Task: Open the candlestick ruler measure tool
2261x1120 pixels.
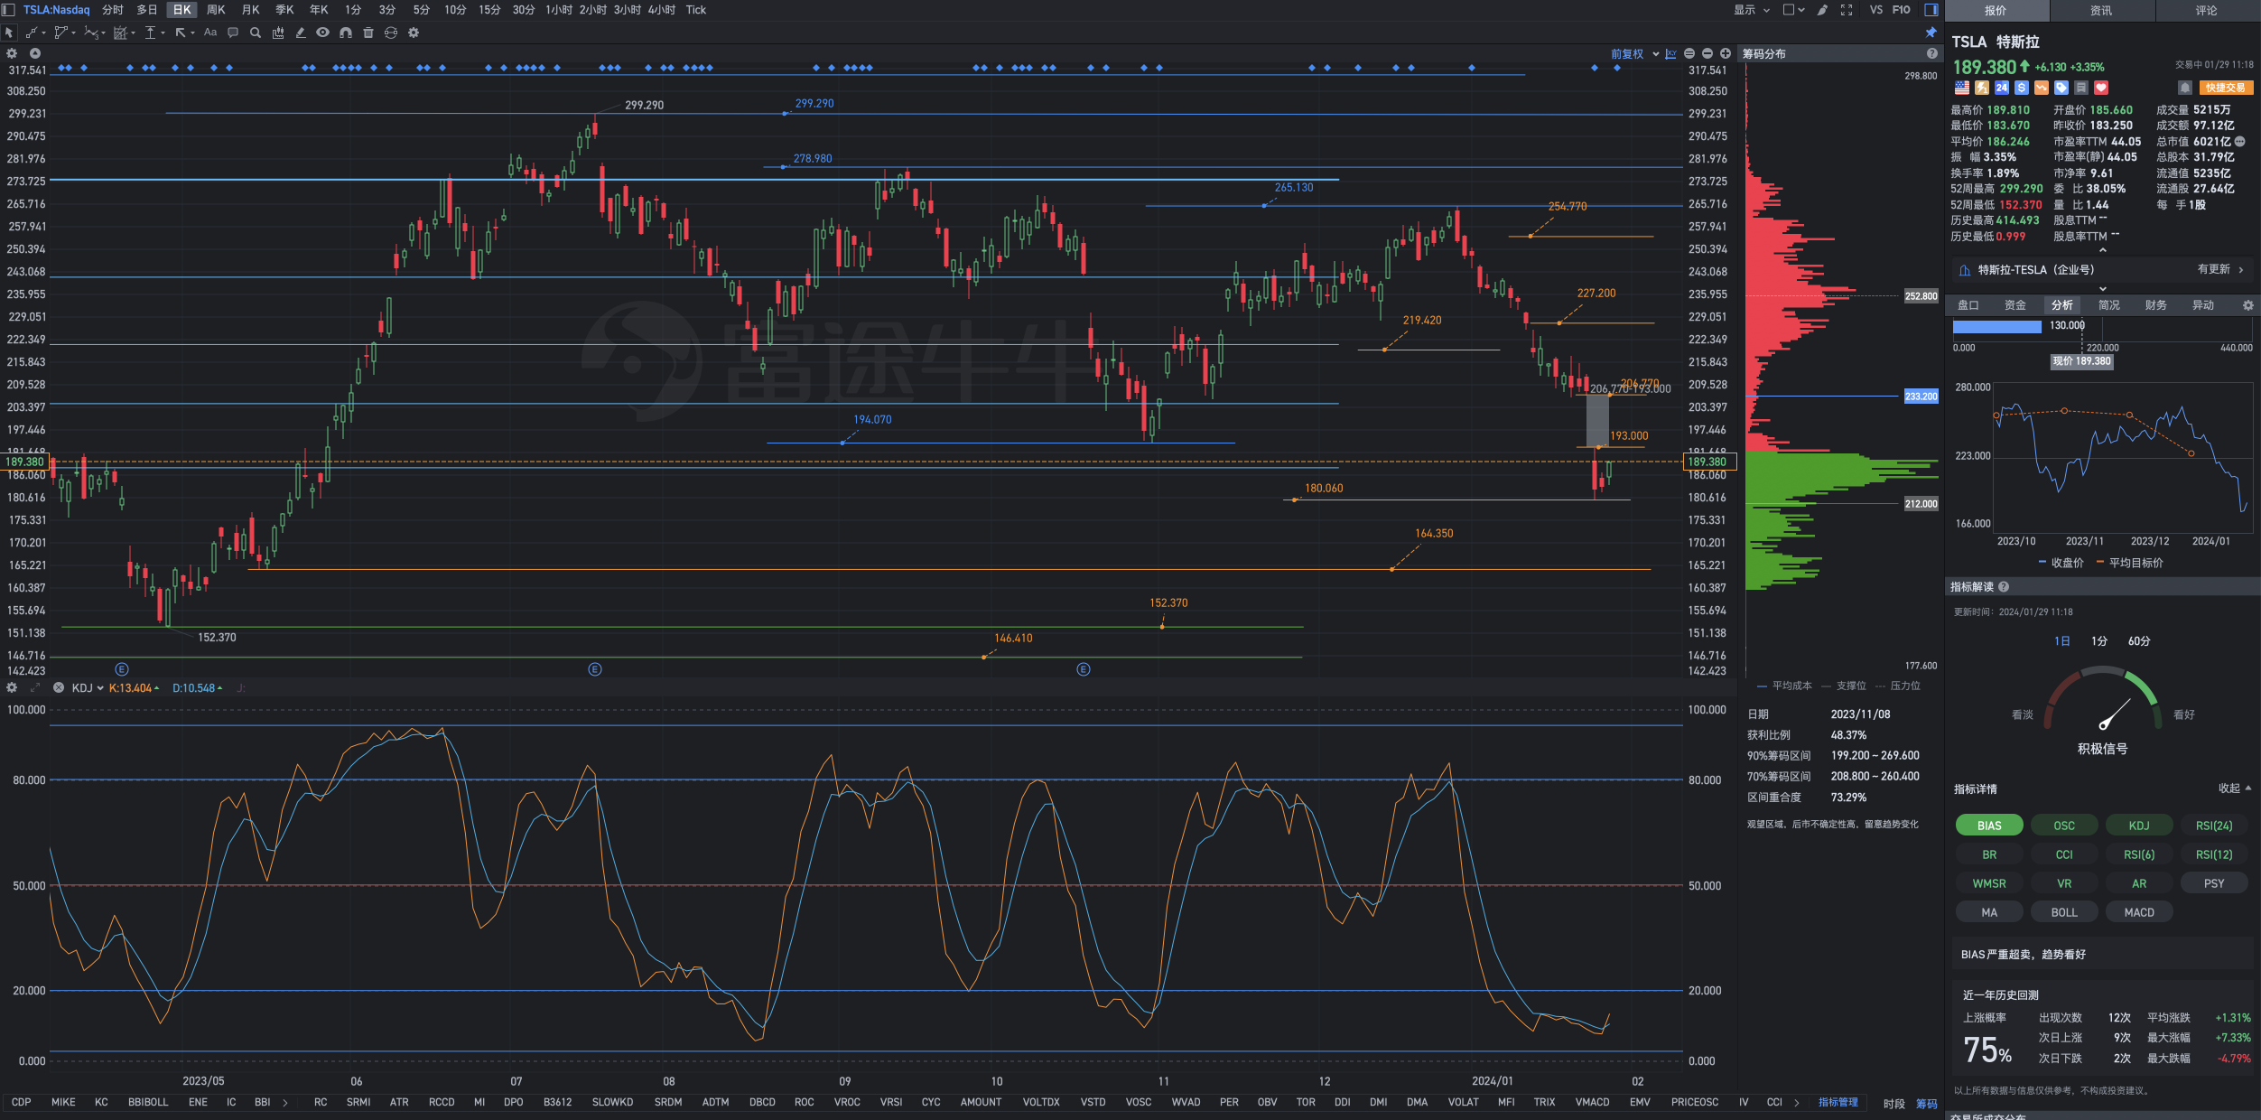Action: 278,33
